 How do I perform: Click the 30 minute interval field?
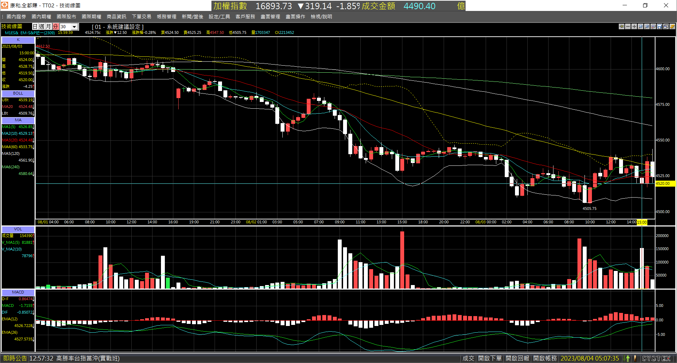point(65,27)
